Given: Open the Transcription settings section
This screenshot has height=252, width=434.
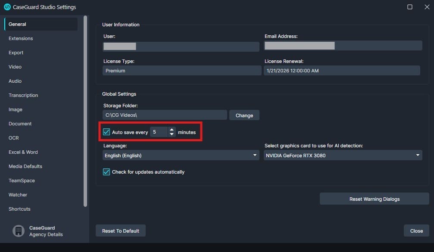Looking at the screenshot, I should 23,95.
